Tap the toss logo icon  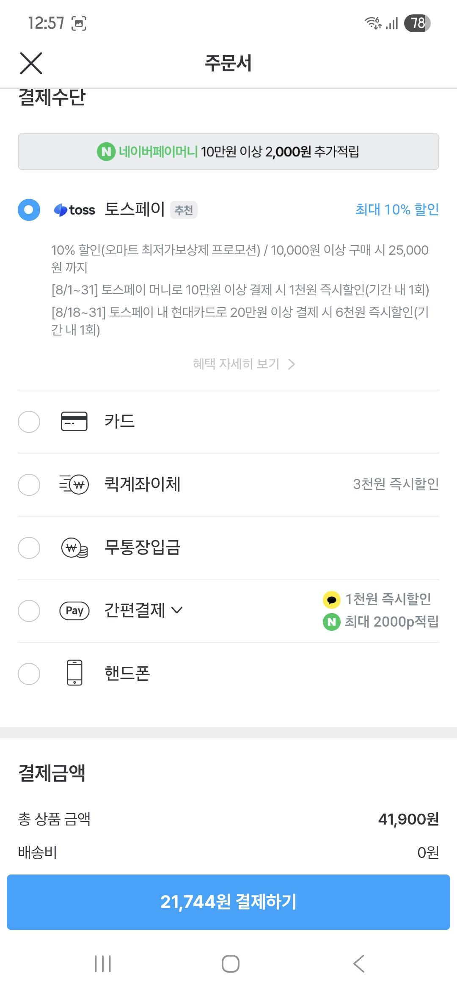(74, 210)
